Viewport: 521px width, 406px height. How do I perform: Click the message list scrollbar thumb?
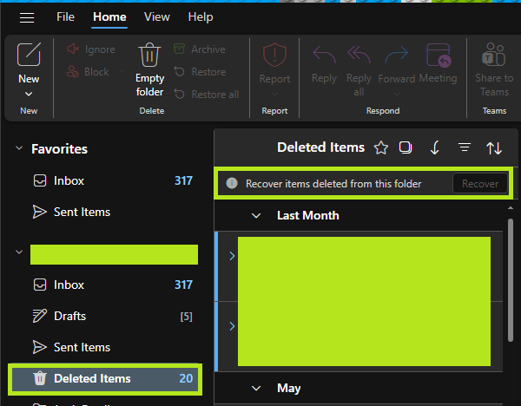tap(511, 280)
